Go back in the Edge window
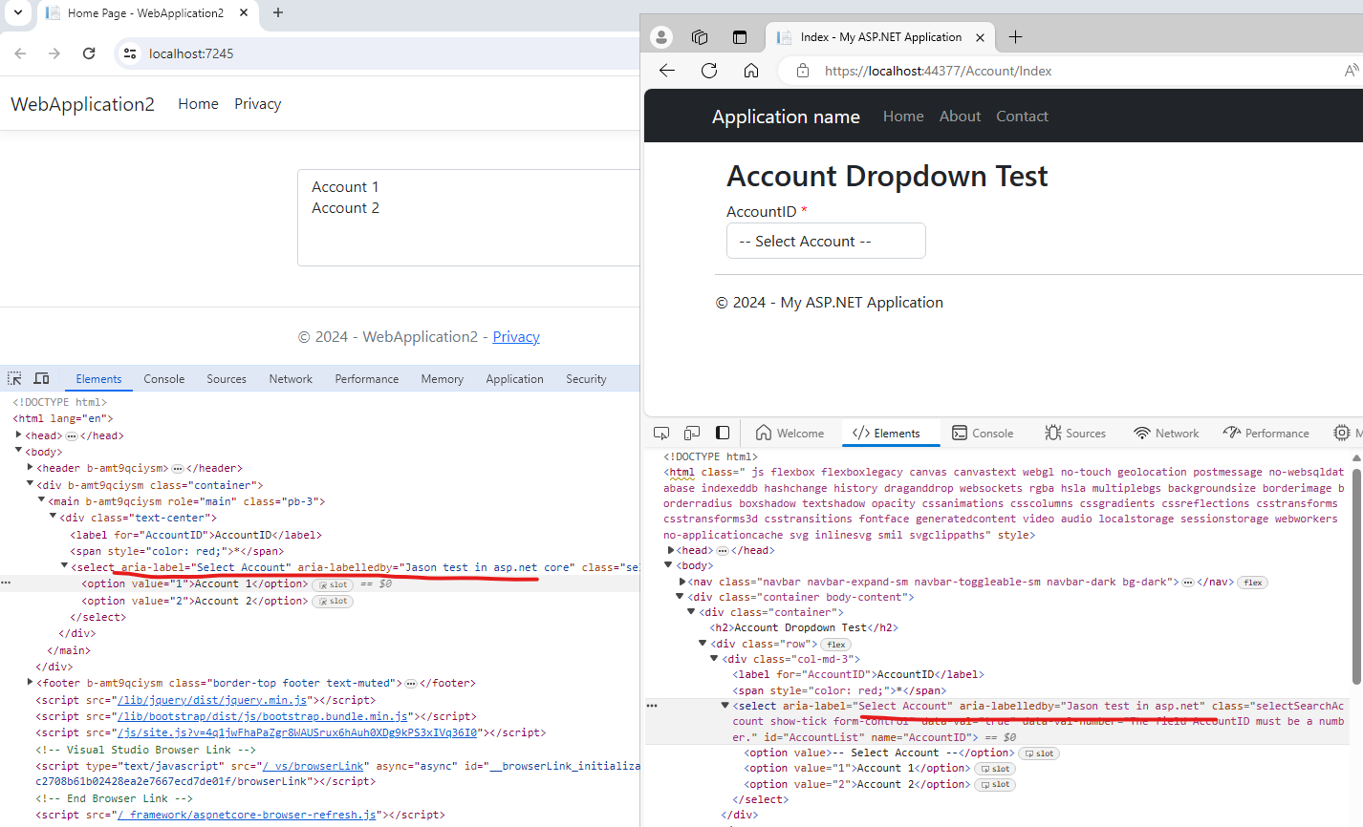 coord(667,71)
